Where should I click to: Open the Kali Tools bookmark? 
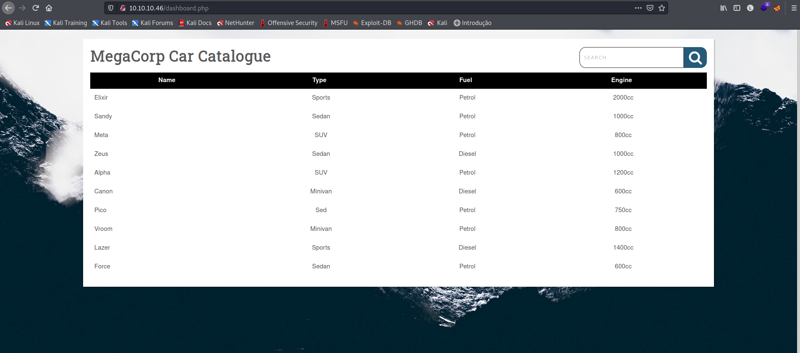(109, 23)
